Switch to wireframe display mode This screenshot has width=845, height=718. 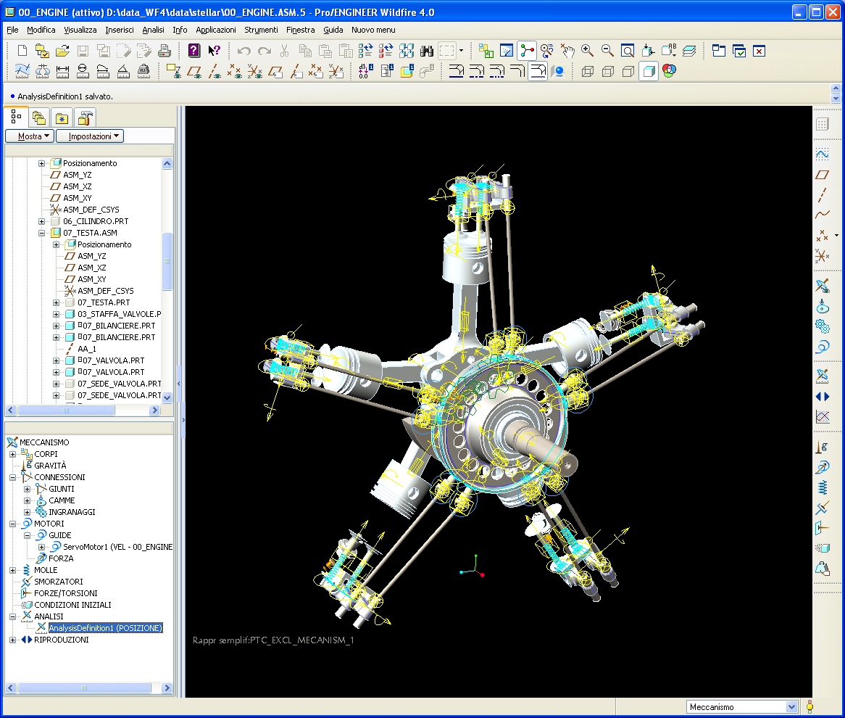588,70
